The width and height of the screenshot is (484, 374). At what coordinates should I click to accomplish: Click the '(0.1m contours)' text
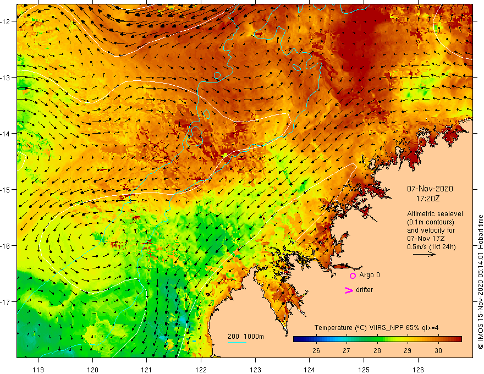pos(430,222)
